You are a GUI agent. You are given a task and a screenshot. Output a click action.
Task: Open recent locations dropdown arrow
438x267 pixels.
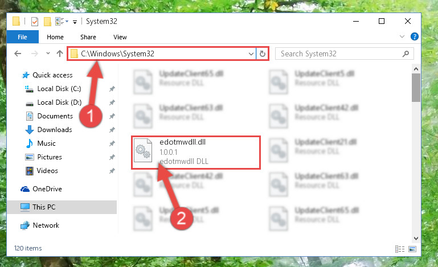48,53
